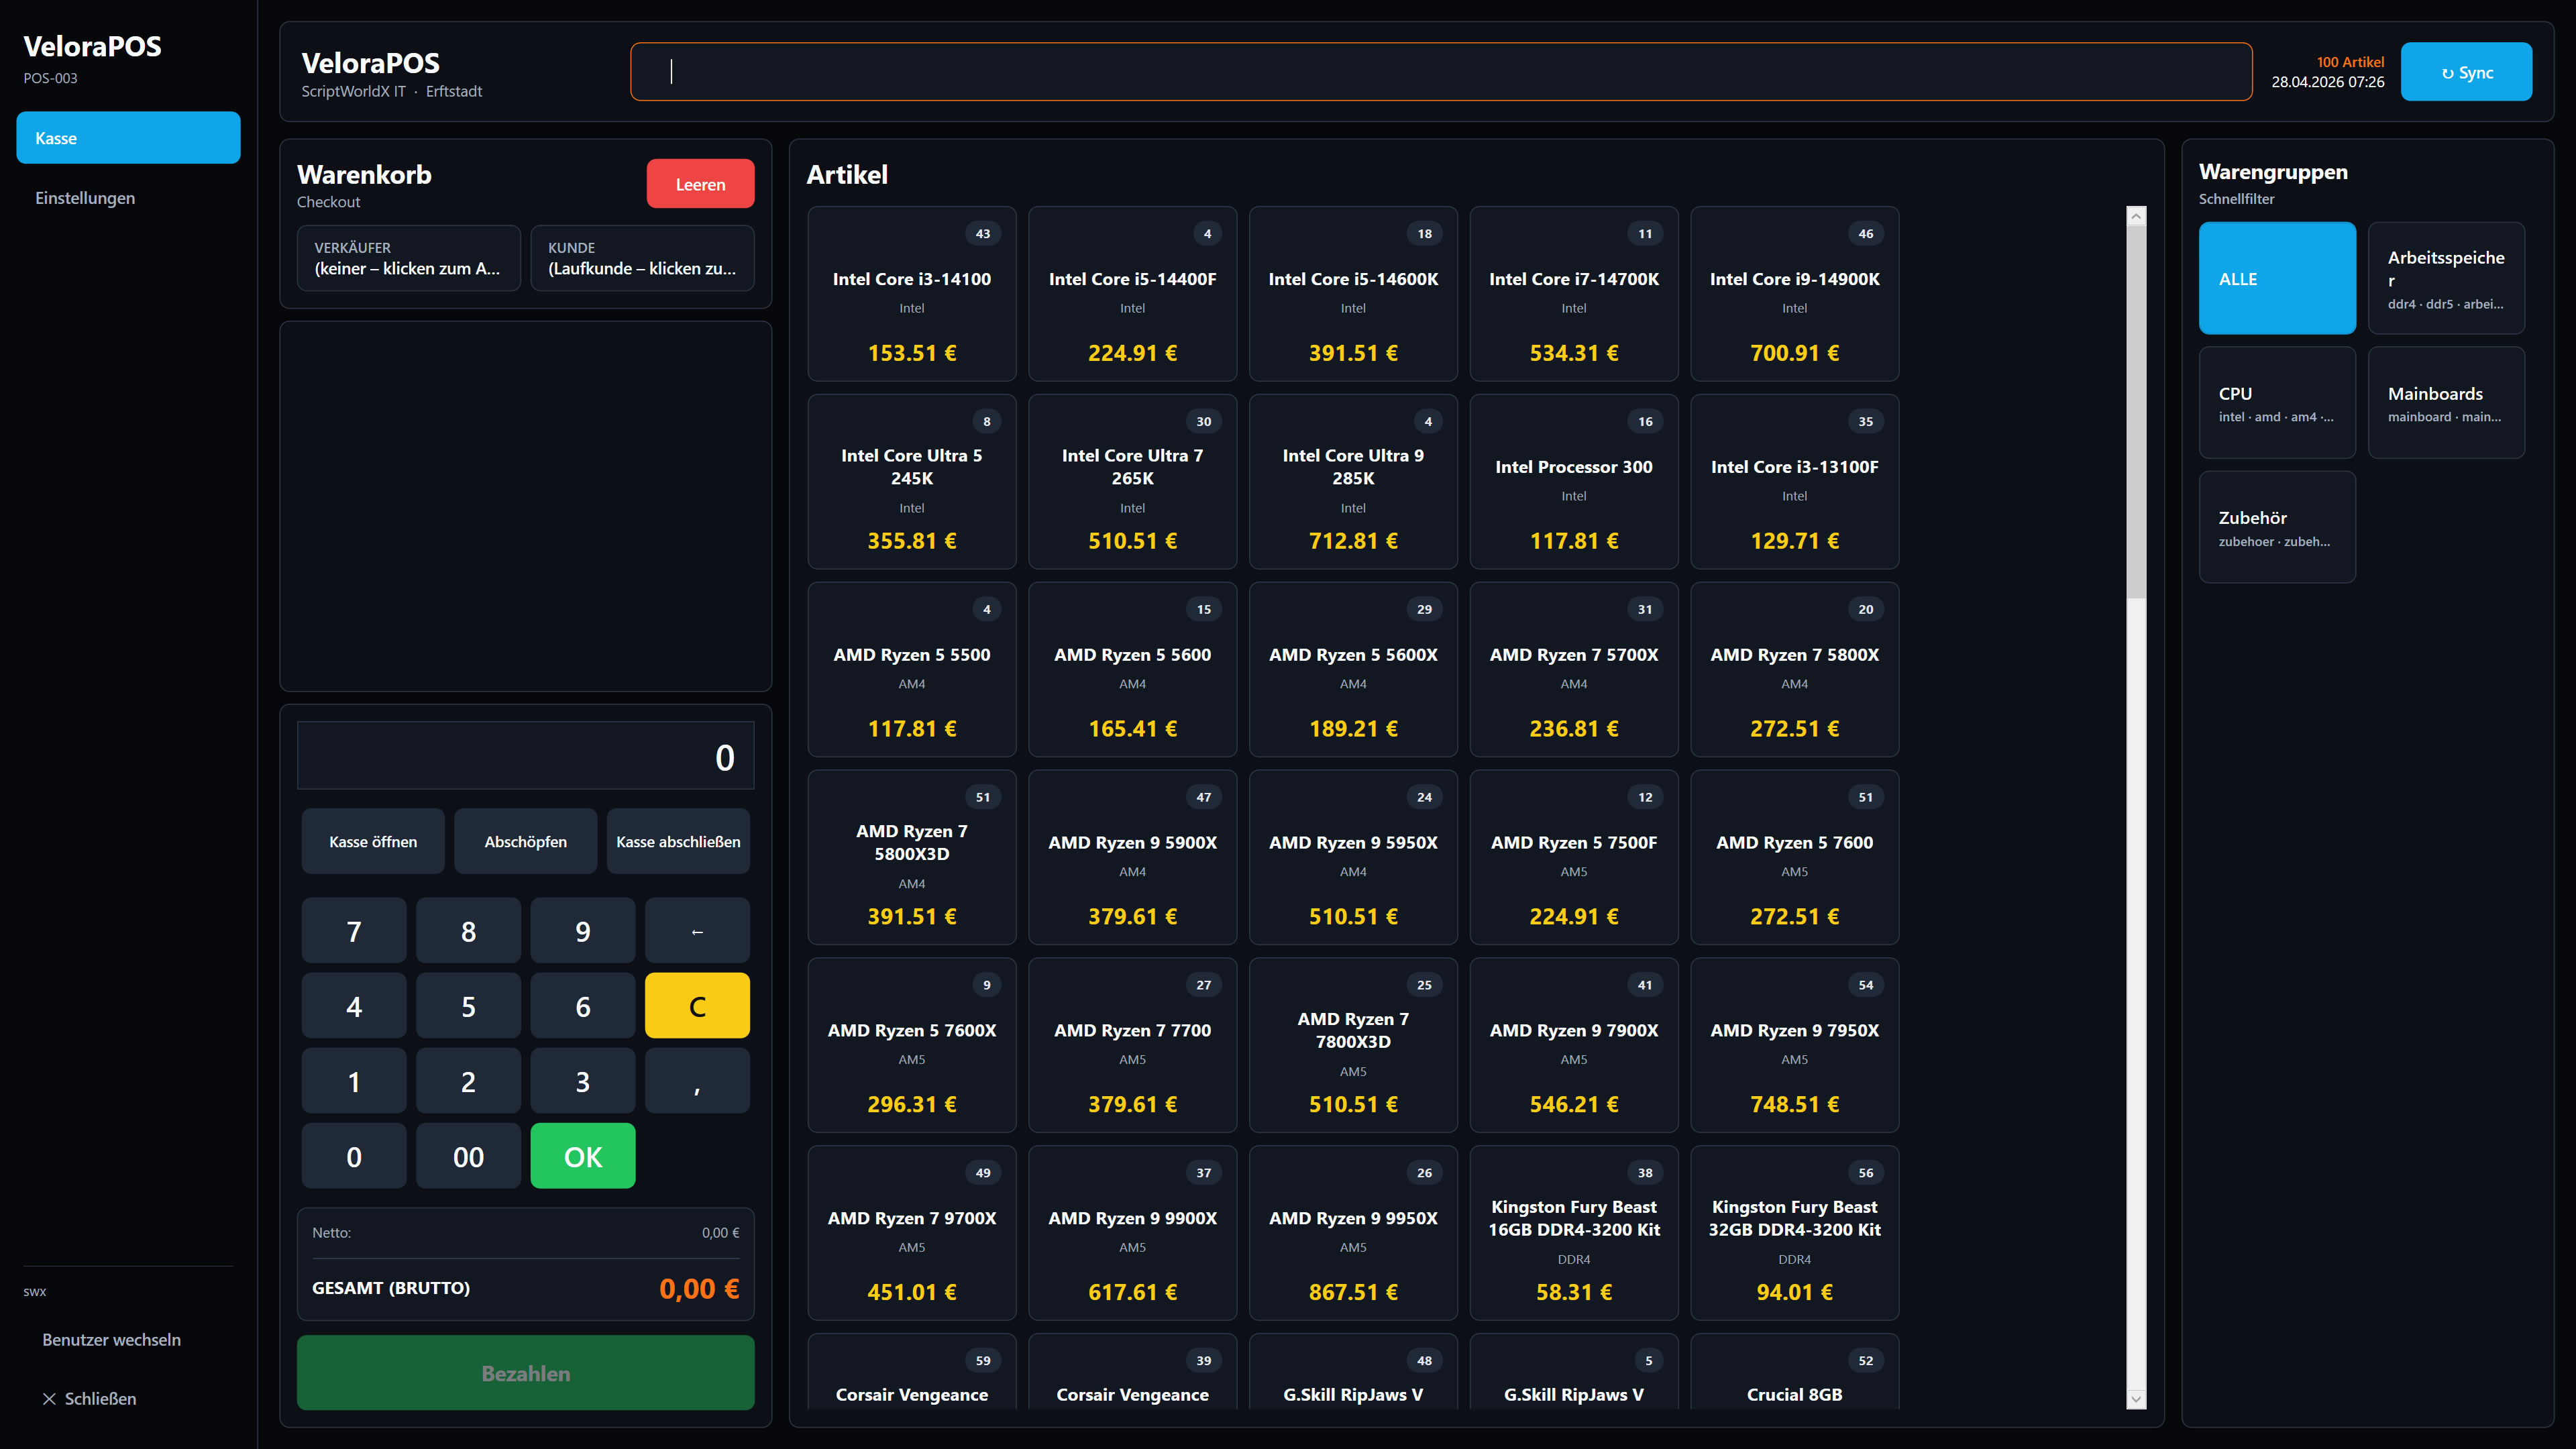Pick the AMD Ryzen 9 5950X card
This screenshot has width=2576, height=1449.
tap(1353, 858)
